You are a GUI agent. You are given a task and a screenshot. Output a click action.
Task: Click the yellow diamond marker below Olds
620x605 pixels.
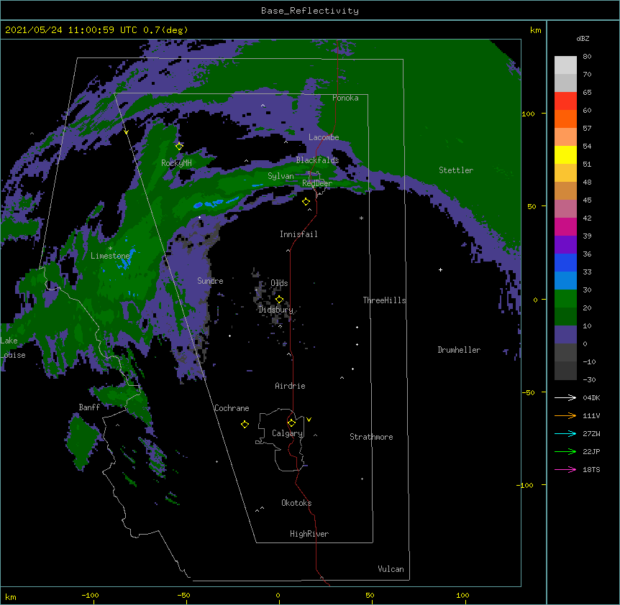279,300
